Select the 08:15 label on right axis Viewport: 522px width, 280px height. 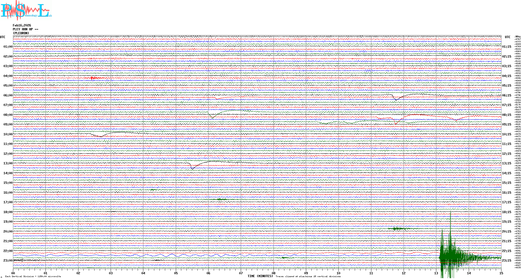coord(507,115)
